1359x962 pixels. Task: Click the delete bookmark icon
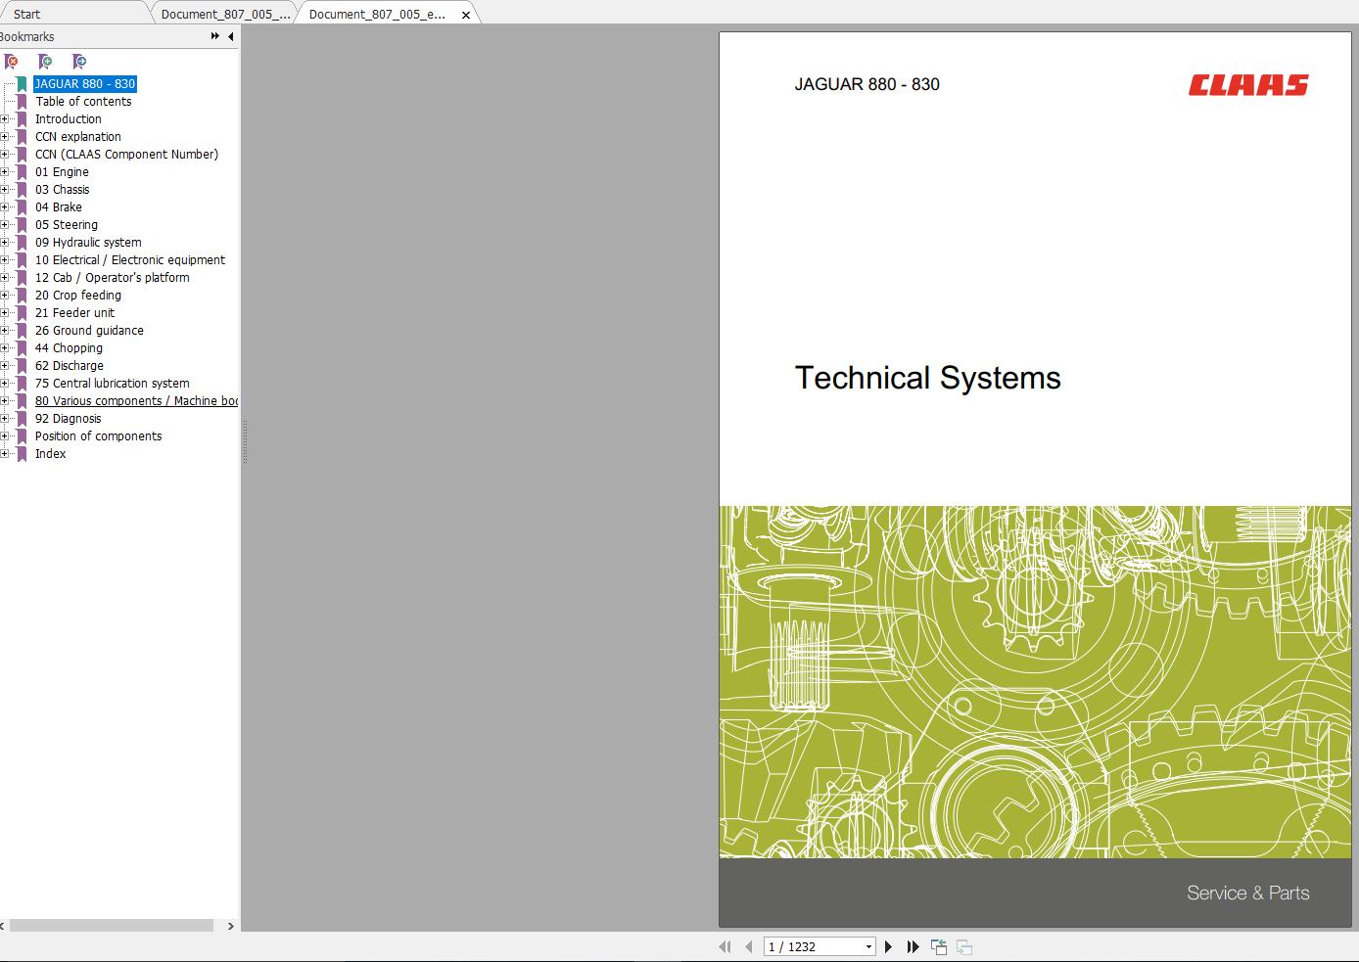tap(12, 62)
